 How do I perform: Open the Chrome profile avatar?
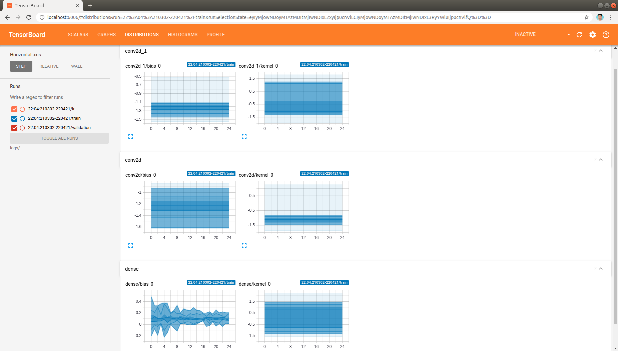[x=600, y=17]
